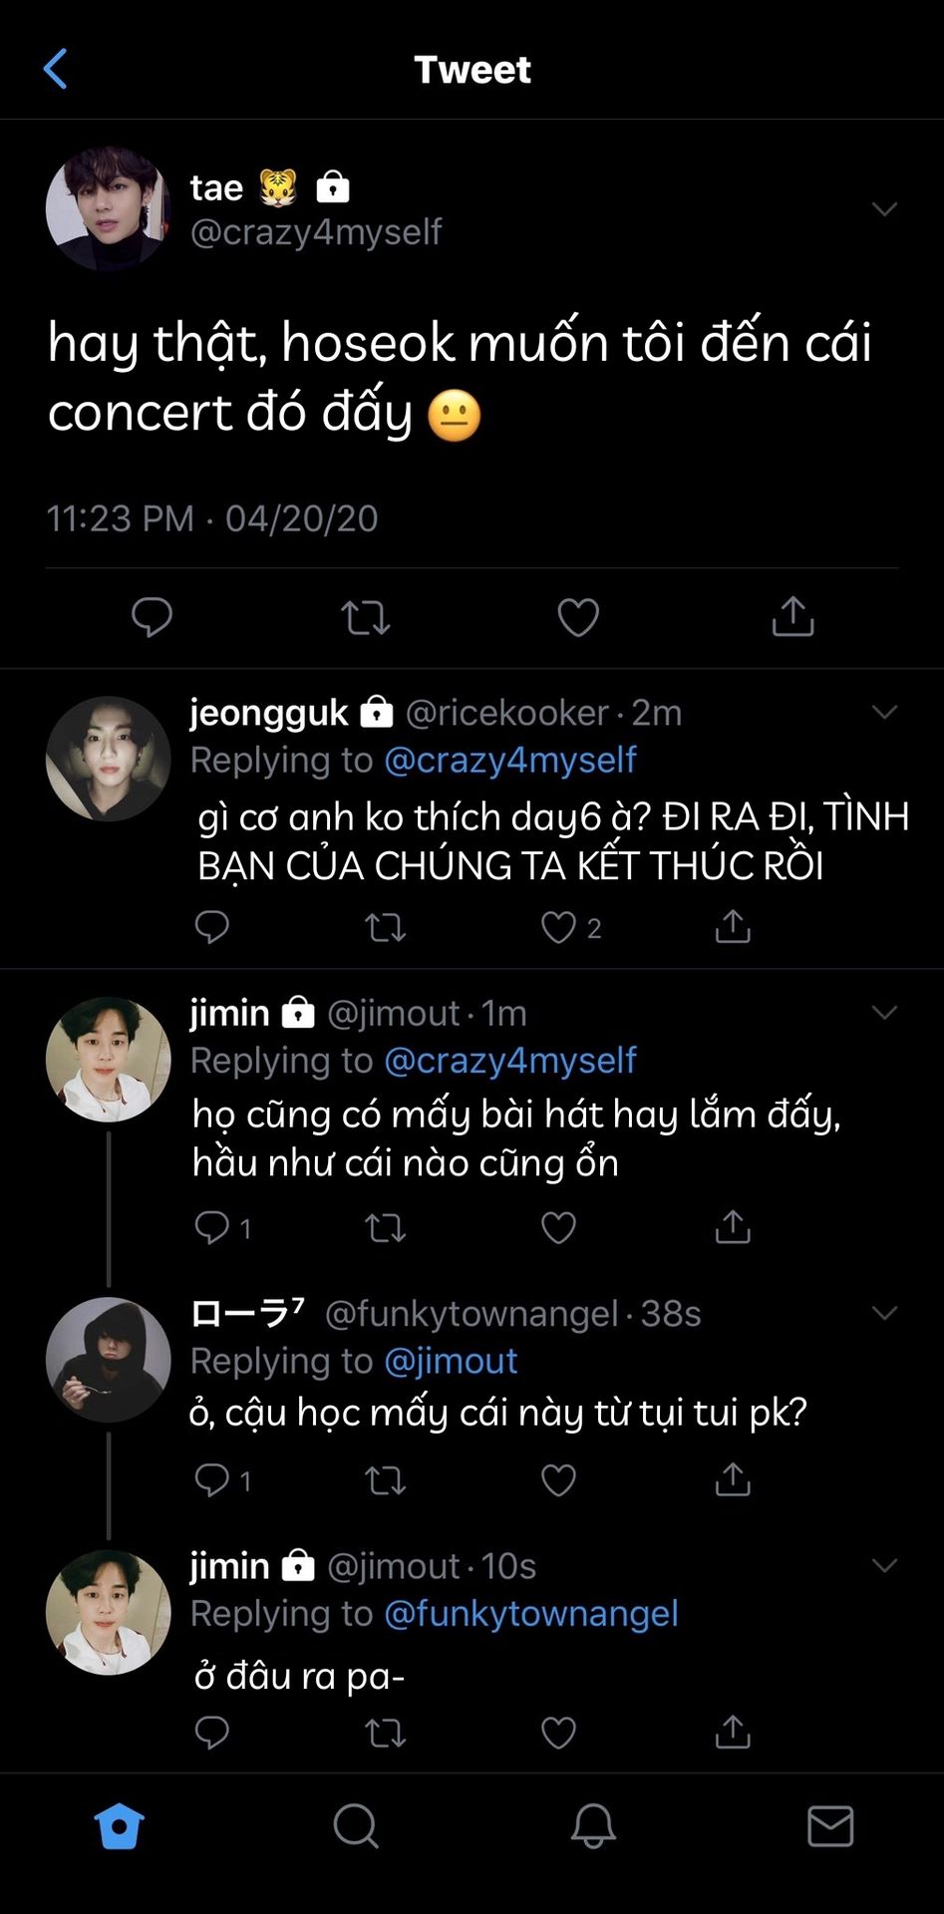This screenshot has height=1914, width=944.
Task: Retweet jimin's tweet about good songs
Action: pos(385,1227)
